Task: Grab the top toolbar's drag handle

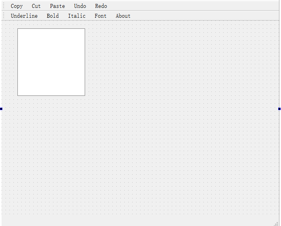Action: click(x=4, y=6)
